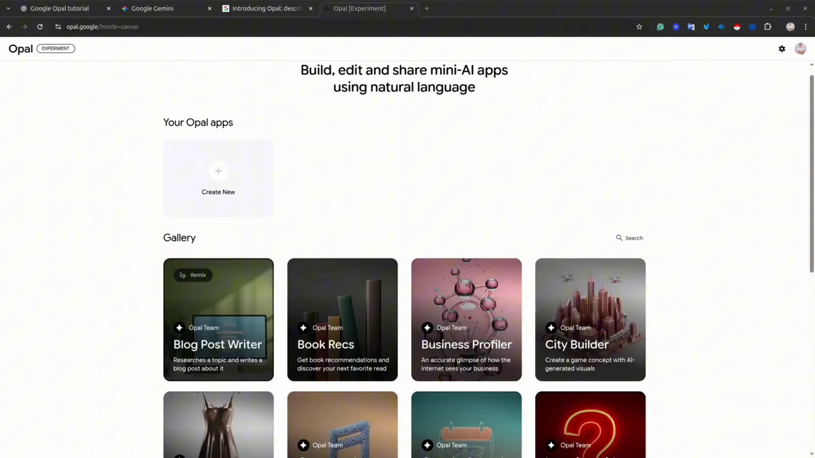The image size is (815, 458).
Task: Click the 'Your Opal apps' heading
Action: click(x=198, y=123)
